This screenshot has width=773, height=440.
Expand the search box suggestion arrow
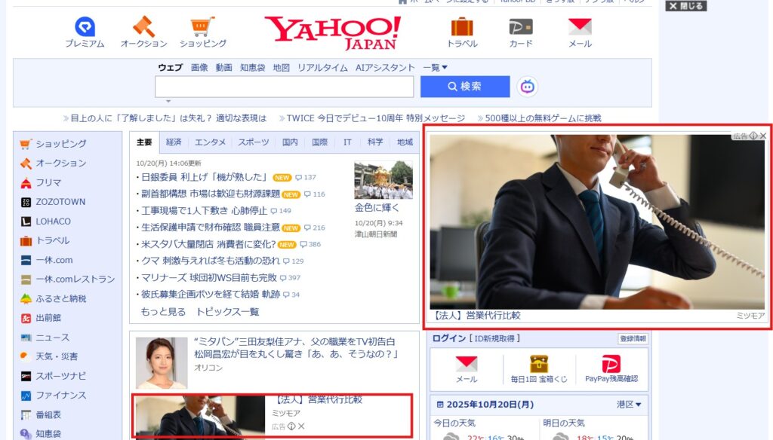168,101
